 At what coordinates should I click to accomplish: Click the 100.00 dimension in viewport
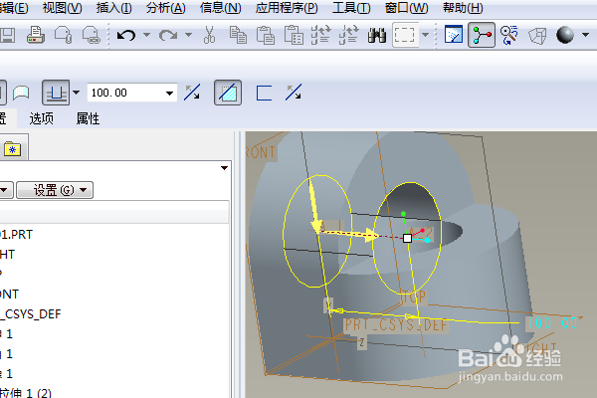pos(552,323)
